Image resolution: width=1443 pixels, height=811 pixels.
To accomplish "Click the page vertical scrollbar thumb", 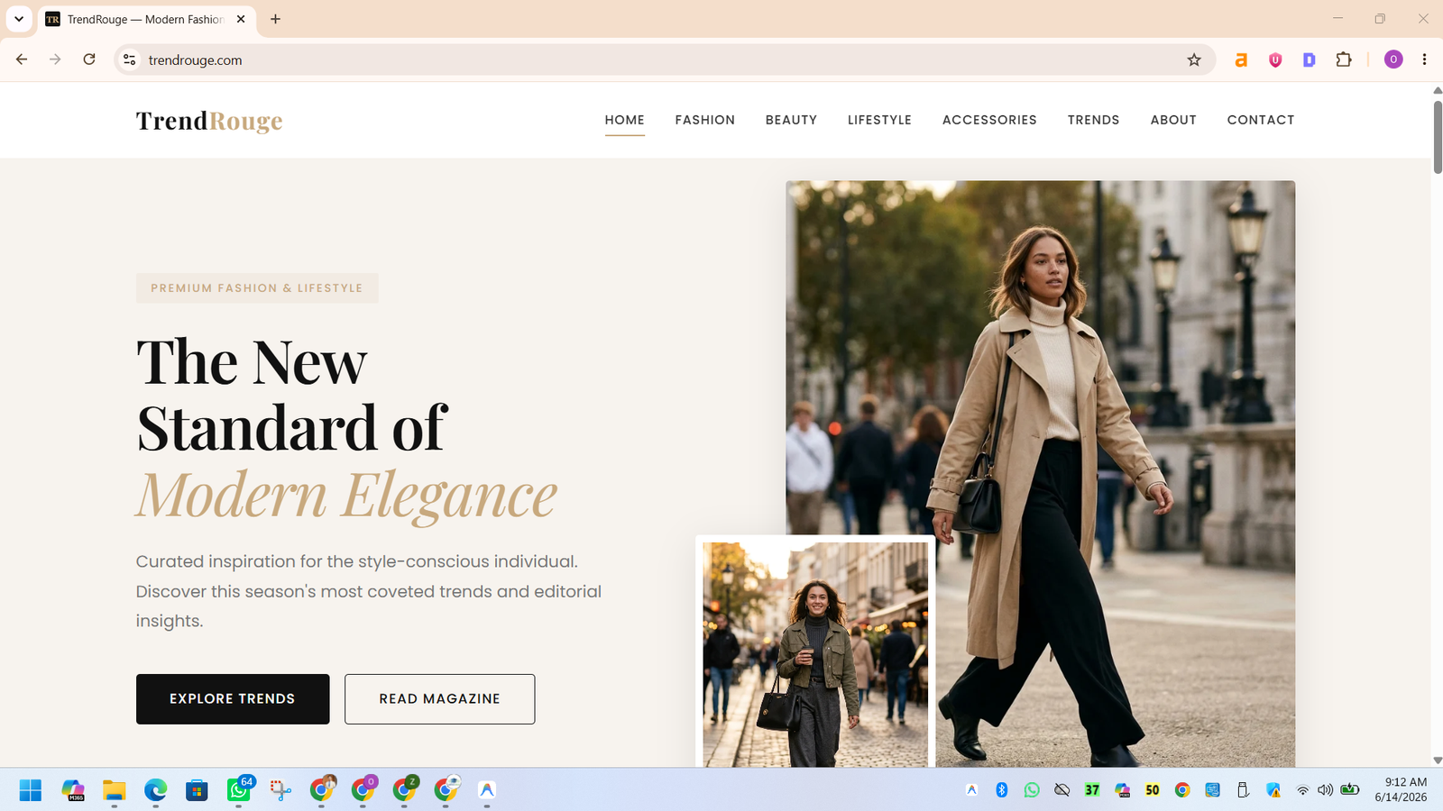I will click(1436, 136).
